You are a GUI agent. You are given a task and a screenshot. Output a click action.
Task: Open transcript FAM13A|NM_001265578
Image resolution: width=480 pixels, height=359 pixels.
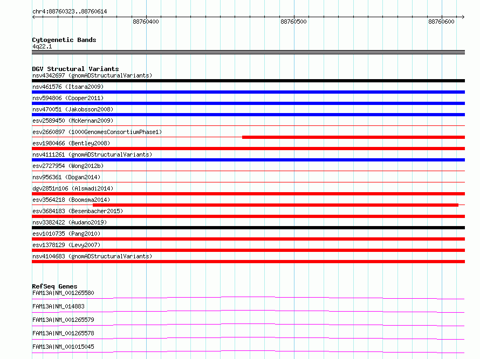click(x=63, y=333)
